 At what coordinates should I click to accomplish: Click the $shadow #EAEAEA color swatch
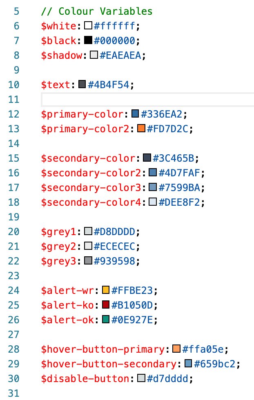click(x=94, y=55)
